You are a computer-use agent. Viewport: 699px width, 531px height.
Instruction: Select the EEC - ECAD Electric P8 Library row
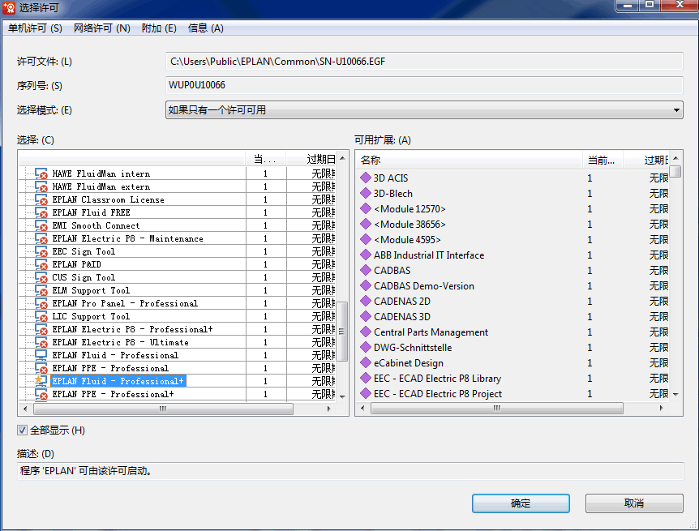point(437,379)
